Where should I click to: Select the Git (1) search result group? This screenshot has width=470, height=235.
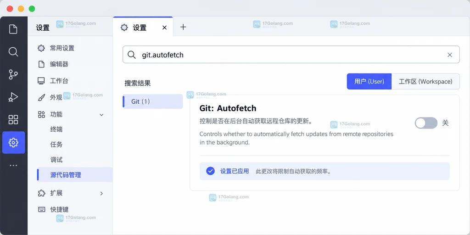point(152,101)
